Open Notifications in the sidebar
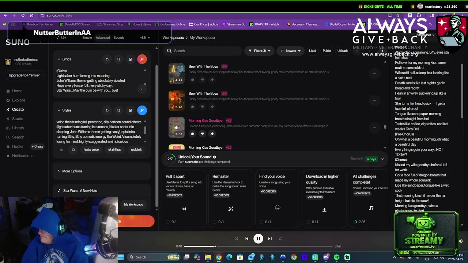 pos(20,156)
